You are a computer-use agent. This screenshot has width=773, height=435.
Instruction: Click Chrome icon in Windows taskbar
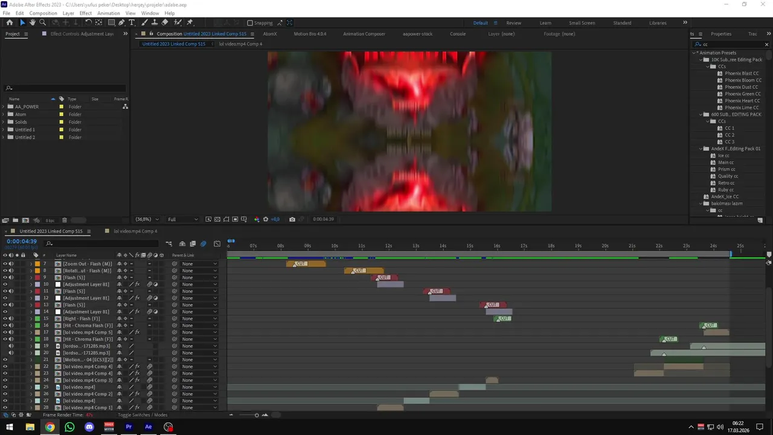(x=50, y=427)
